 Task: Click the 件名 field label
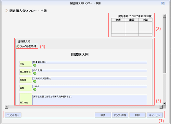pos(26,64)
